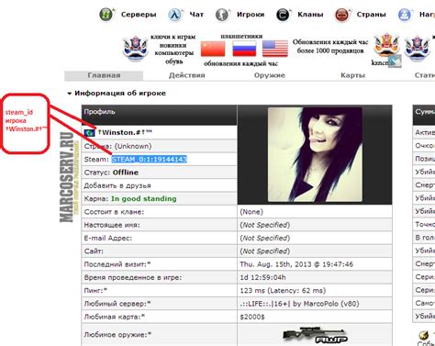Click the player avatar photo
This screenshot has height=346, width=435.
pyautogui.click(x=315, y=154)
